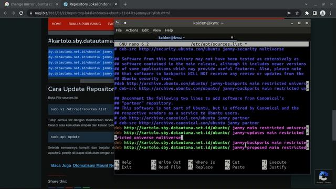Click 'sudo vi /etc/apt/sources.list' code block

point(81,109)
